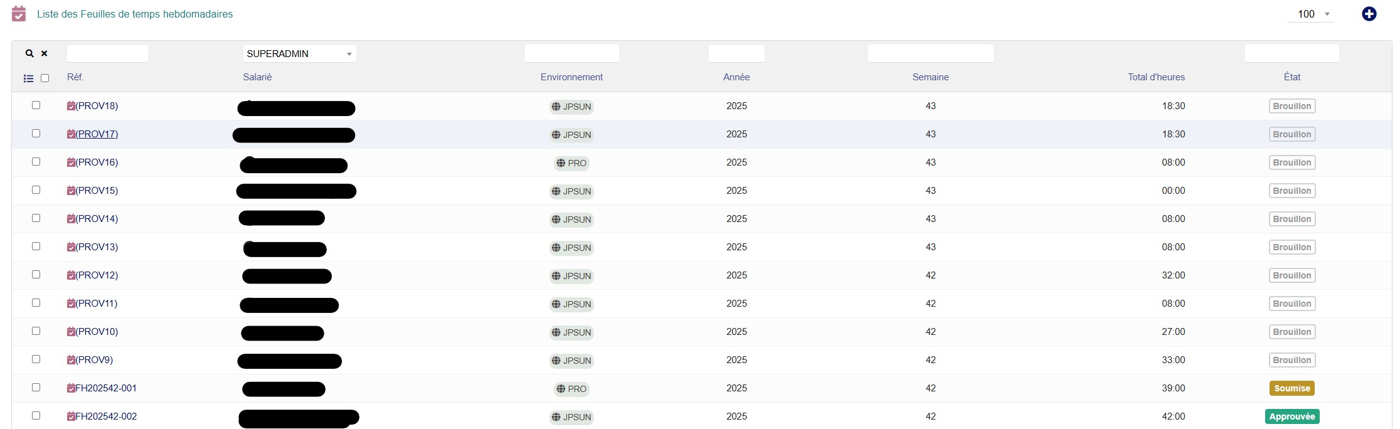Click the search magnifier icon
Image resolution: width=1400 pixels, height=429 pixels.
point(29,54)
